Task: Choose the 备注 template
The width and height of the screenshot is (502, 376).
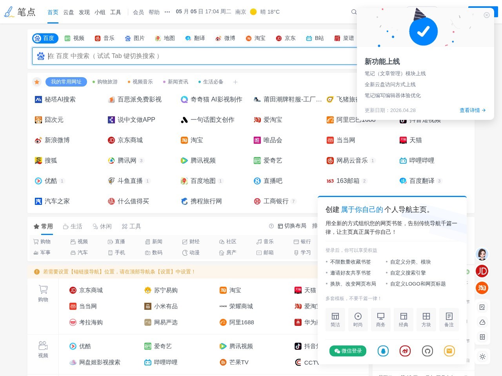Action: (449, 320)
